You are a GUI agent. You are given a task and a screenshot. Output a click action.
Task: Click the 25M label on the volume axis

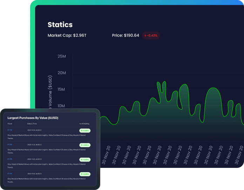[62, 56]
